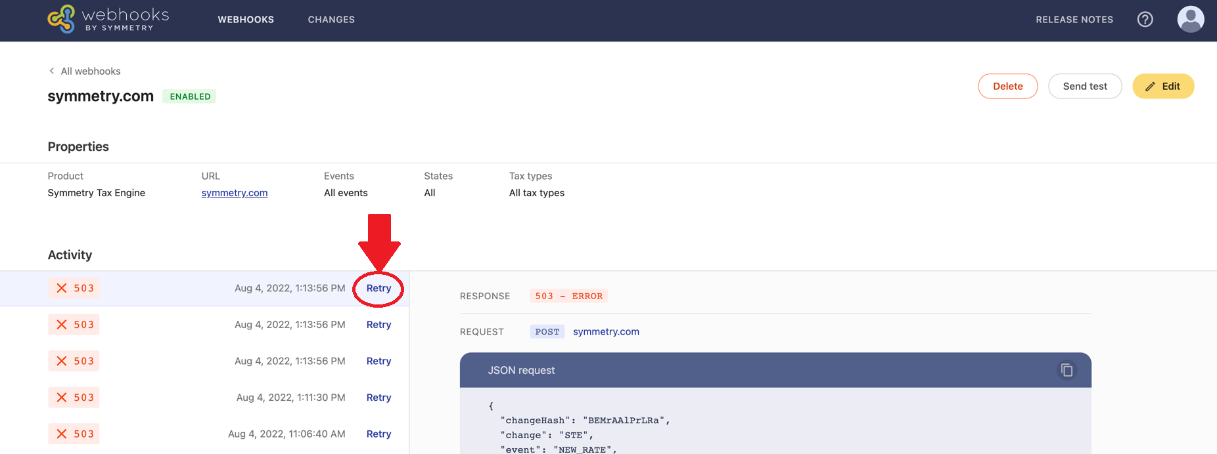This screenshot has height=454, width=1217.
Task: Go back to All webhooks
Action: [x=91, y=71]
